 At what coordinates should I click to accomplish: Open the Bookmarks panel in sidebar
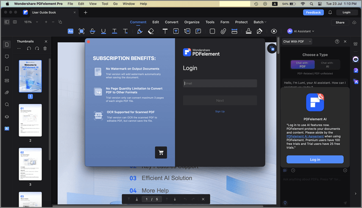(7, 69)
